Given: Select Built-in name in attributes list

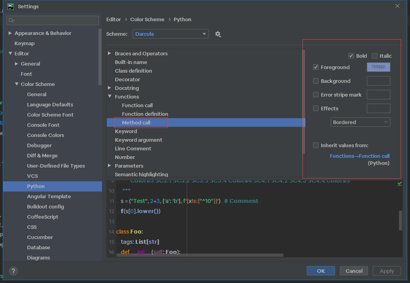Looking at the screenshot, I should [131, 62].
